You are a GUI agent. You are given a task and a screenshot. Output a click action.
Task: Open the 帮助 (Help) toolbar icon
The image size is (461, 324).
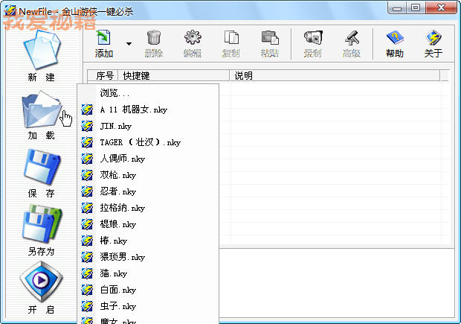tap(394, 42)
